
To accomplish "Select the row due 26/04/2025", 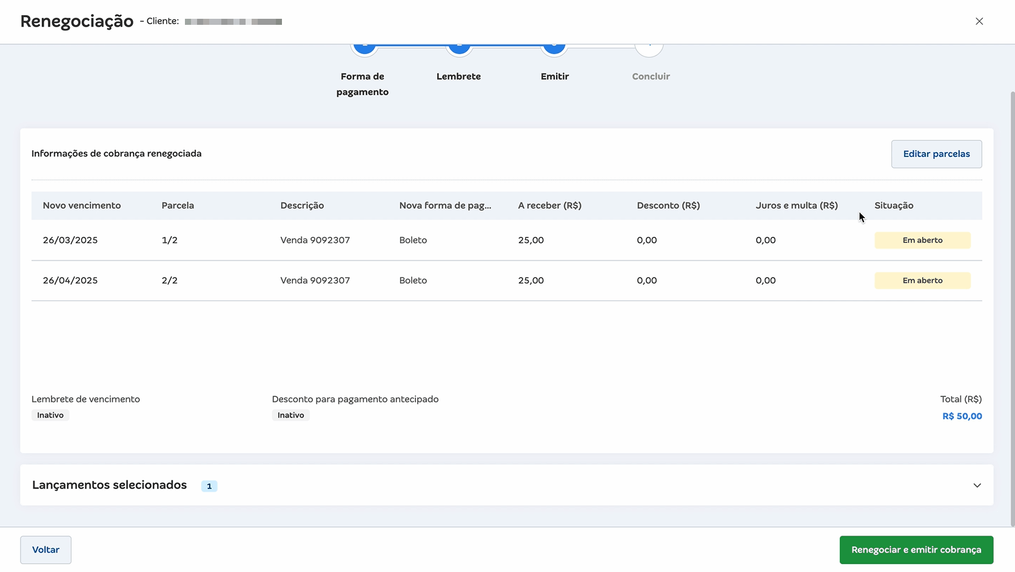I will click(x=70, y=281).
